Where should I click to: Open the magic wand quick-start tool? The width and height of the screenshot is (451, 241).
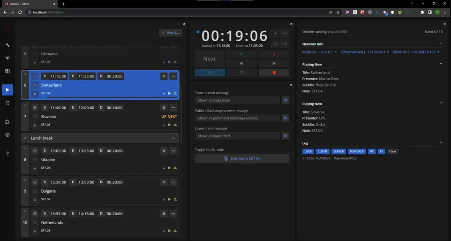(8, 45)
